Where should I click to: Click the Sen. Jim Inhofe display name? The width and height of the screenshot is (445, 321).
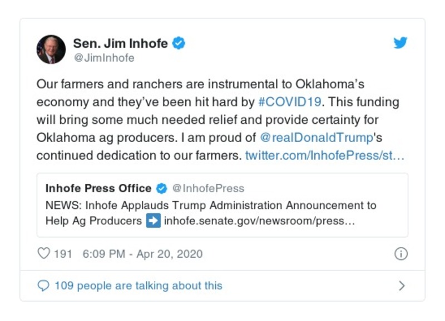click(120, 43)
